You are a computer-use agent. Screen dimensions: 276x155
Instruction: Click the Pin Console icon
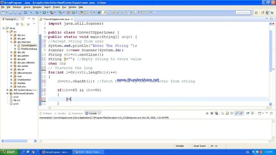(248, 113)
